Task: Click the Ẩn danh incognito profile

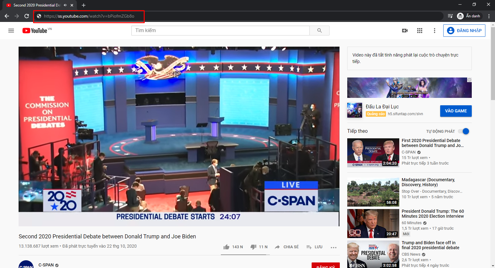Action: (469, 16)
